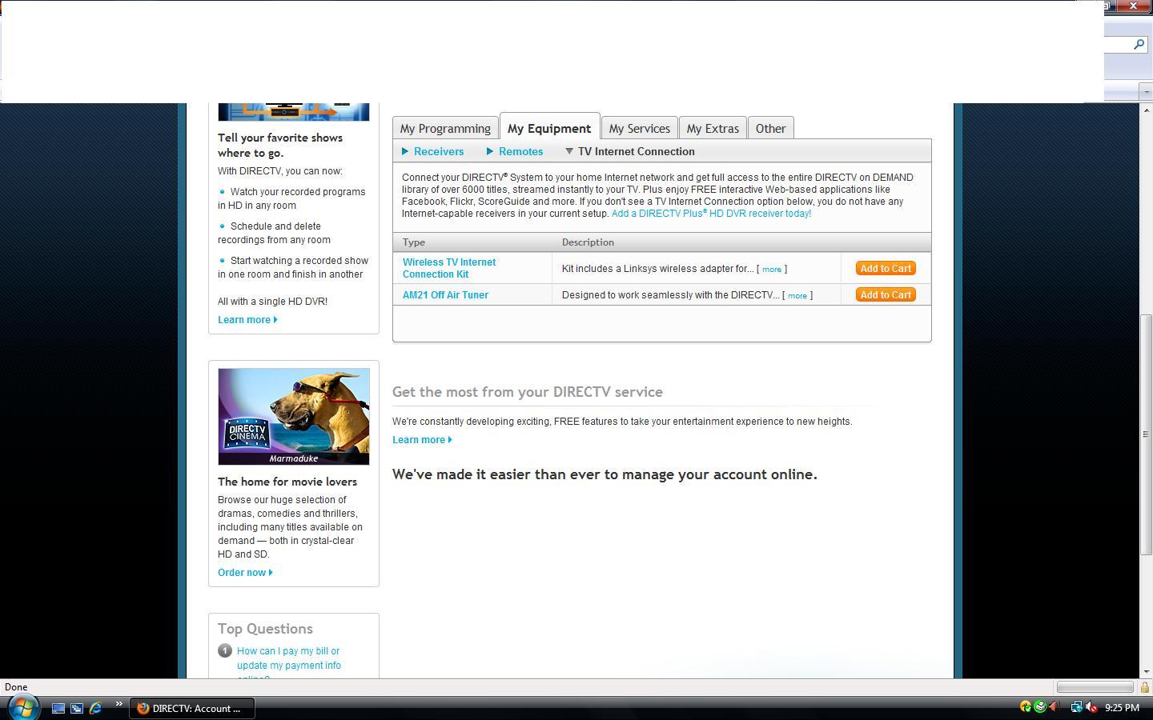Click the Type column header
Screen dimensions: 1153x720
[x=414, y=242]
